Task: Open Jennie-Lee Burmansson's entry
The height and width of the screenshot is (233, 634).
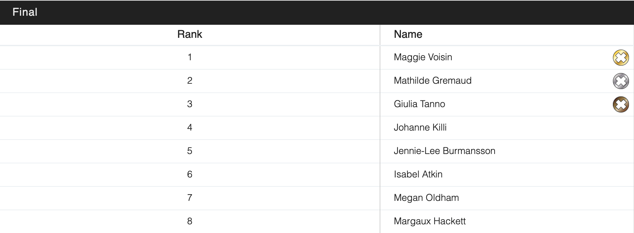Action: click(x=444, y=151)
